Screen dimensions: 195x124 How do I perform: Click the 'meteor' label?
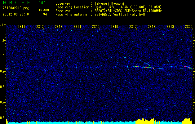44,10
